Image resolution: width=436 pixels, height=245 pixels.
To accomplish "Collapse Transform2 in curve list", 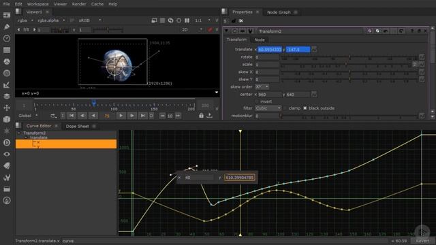I will coord(19,133).
